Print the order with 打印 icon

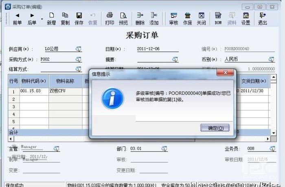110,18
